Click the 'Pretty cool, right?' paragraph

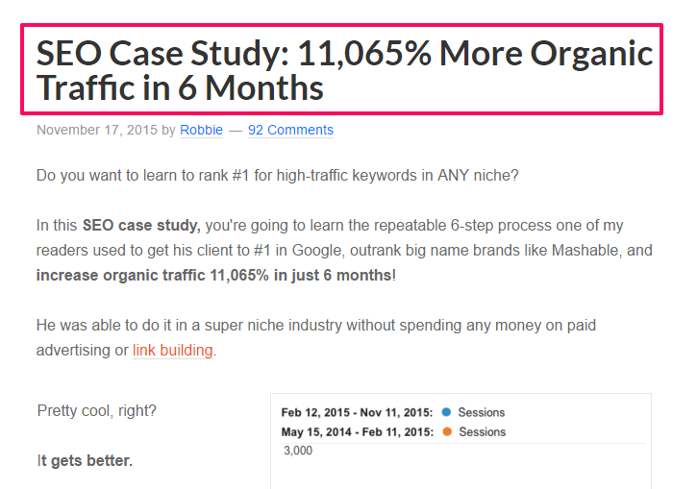click(97, 411)
